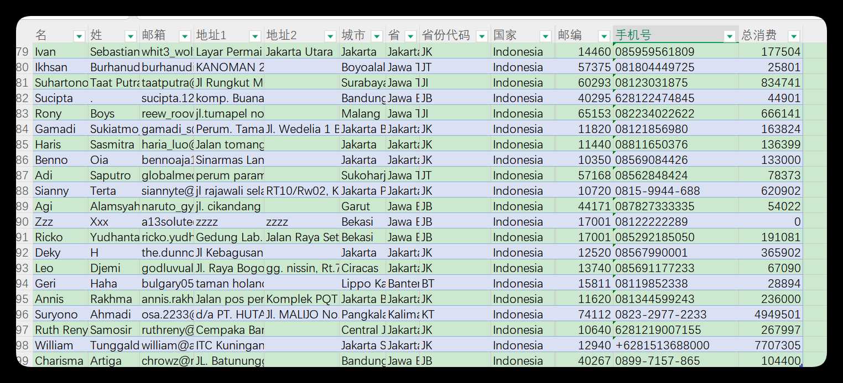Select row header 79
This screenshot has height=383, width=843.
click(24, 52)
